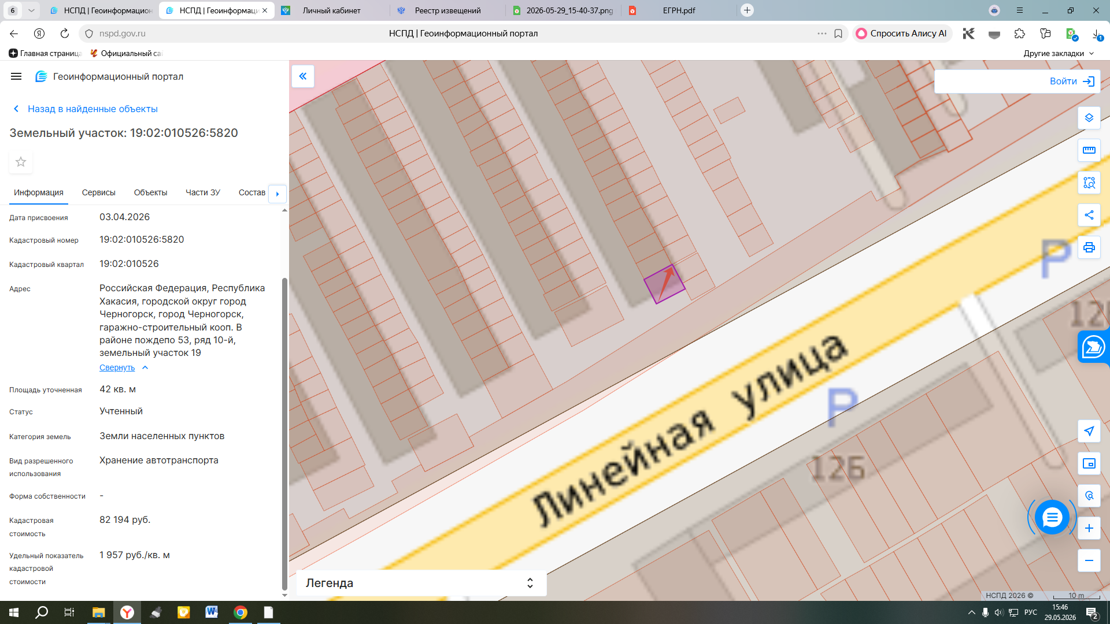The image size is (1110, 624).
Task: Reload the page in the browser
Action: point(65,34)
